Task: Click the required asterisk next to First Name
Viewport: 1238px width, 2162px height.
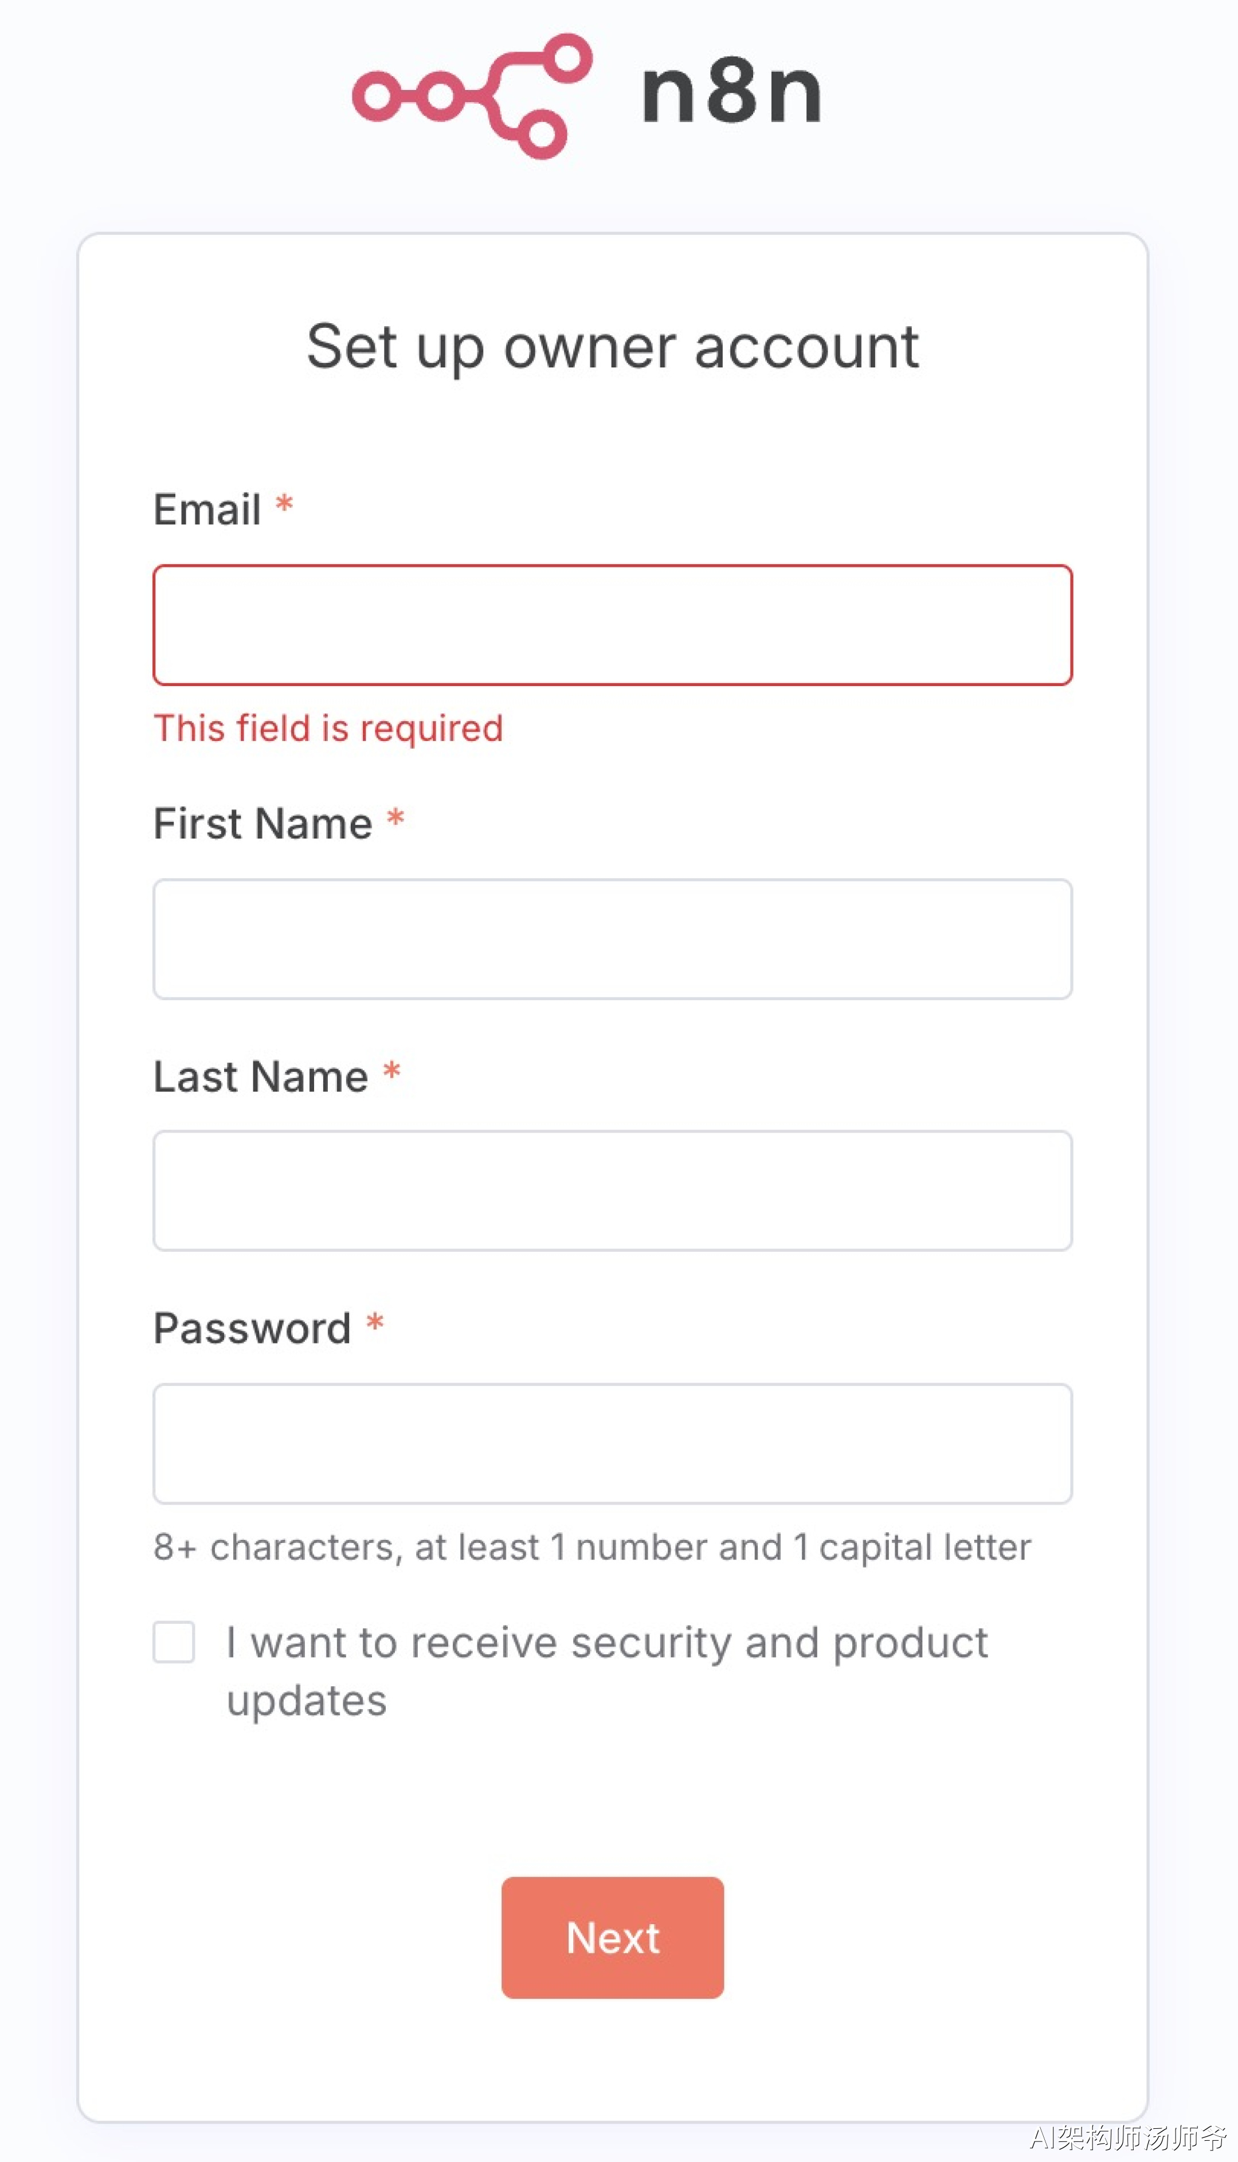Action: coord(395,818)
